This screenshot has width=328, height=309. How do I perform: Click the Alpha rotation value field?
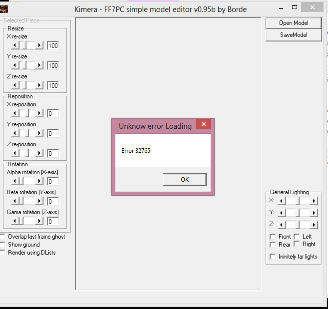[53, 181]
